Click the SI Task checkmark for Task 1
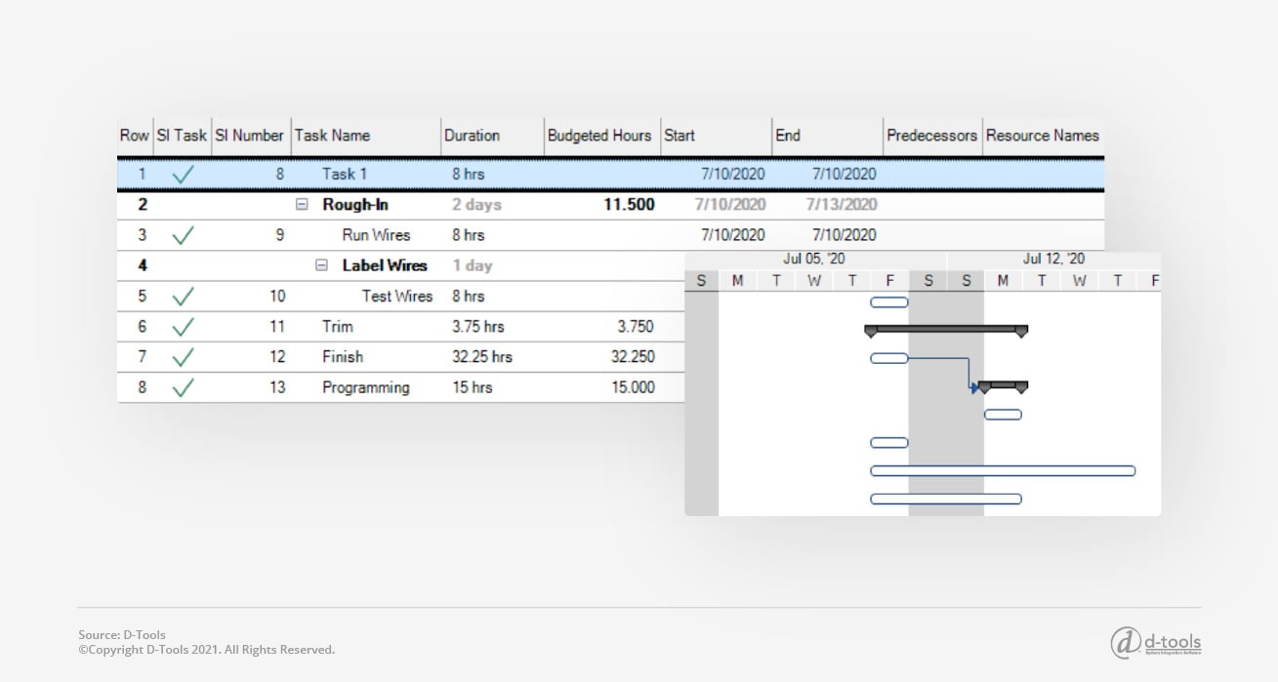The image size is (1278, 682). pyautogui.click(x=183, y=175)
